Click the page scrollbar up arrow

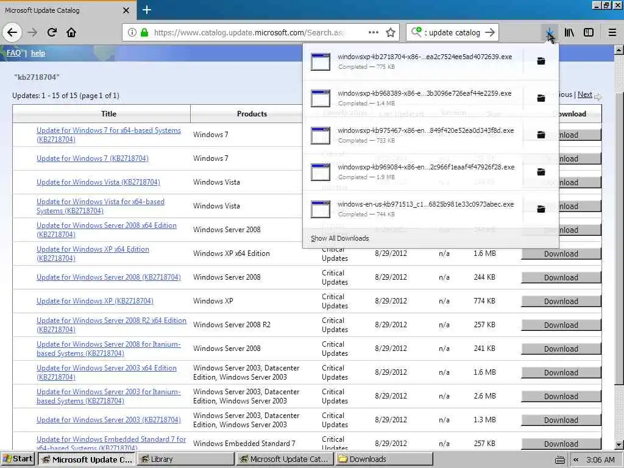click(619, 50)
